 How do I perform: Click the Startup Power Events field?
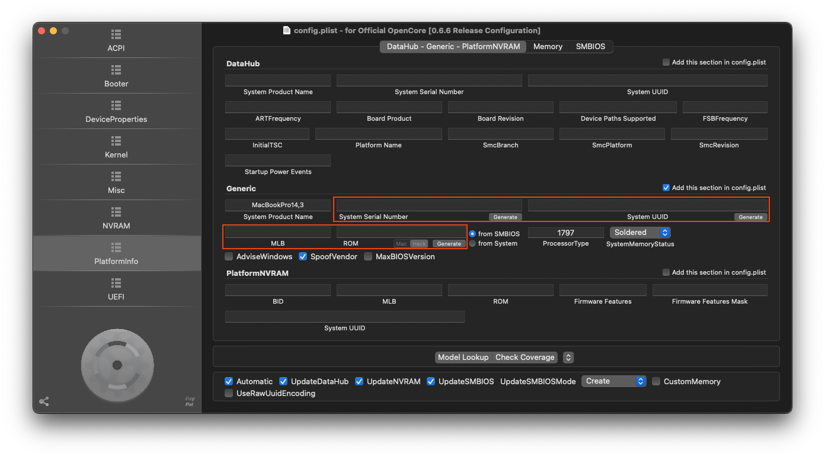(x=278, y=160)
